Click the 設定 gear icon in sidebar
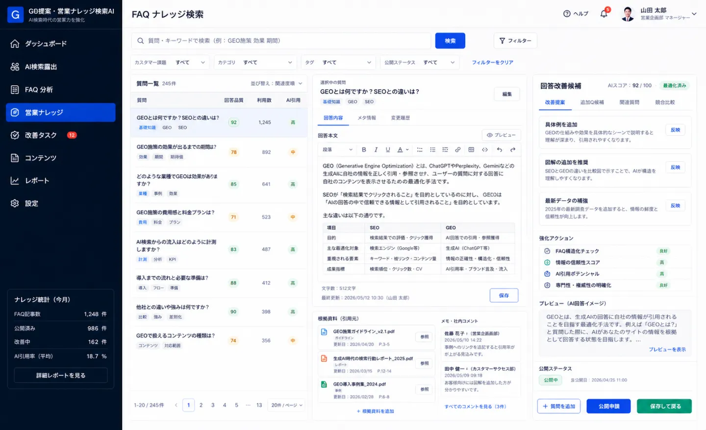This screenshot has height=430, width=706. (15, 203)
